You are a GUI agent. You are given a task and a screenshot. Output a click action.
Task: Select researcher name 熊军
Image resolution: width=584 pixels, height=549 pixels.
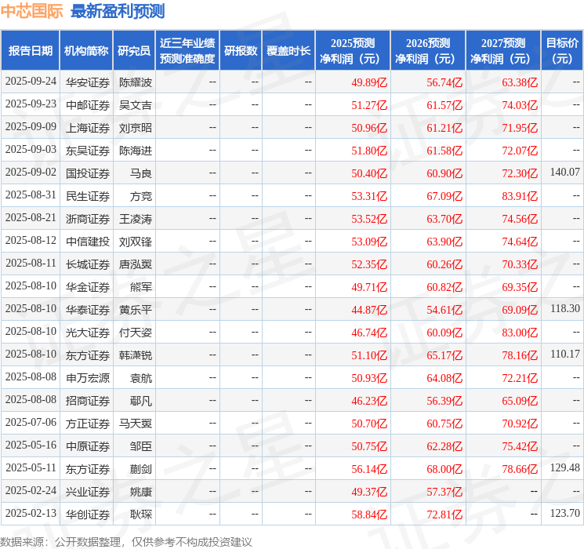141,287
